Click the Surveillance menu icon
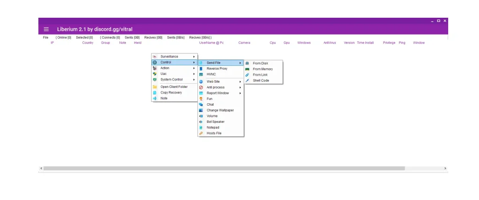Screen dimensions: 479x200 154,57
